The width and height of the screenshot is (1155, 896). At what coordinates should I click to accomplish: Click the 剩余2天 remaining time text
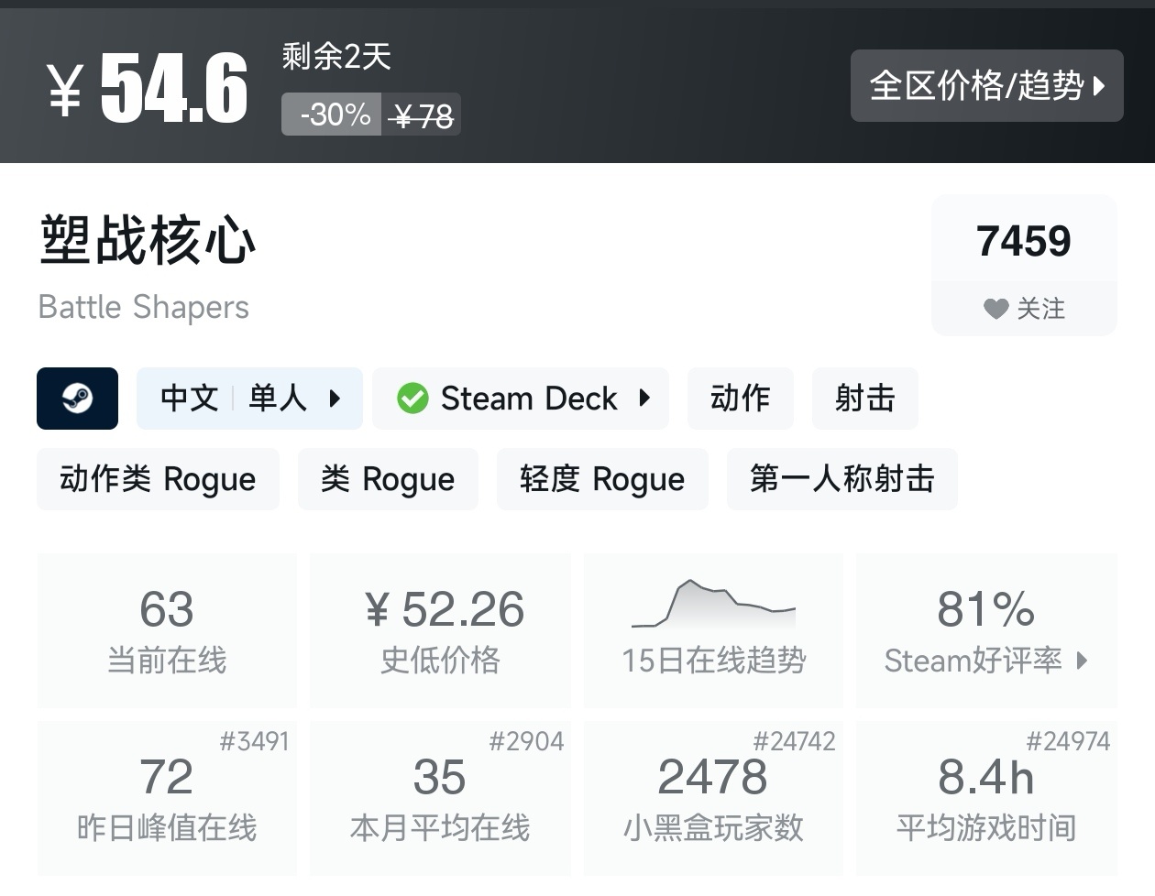tap(336, 58)
